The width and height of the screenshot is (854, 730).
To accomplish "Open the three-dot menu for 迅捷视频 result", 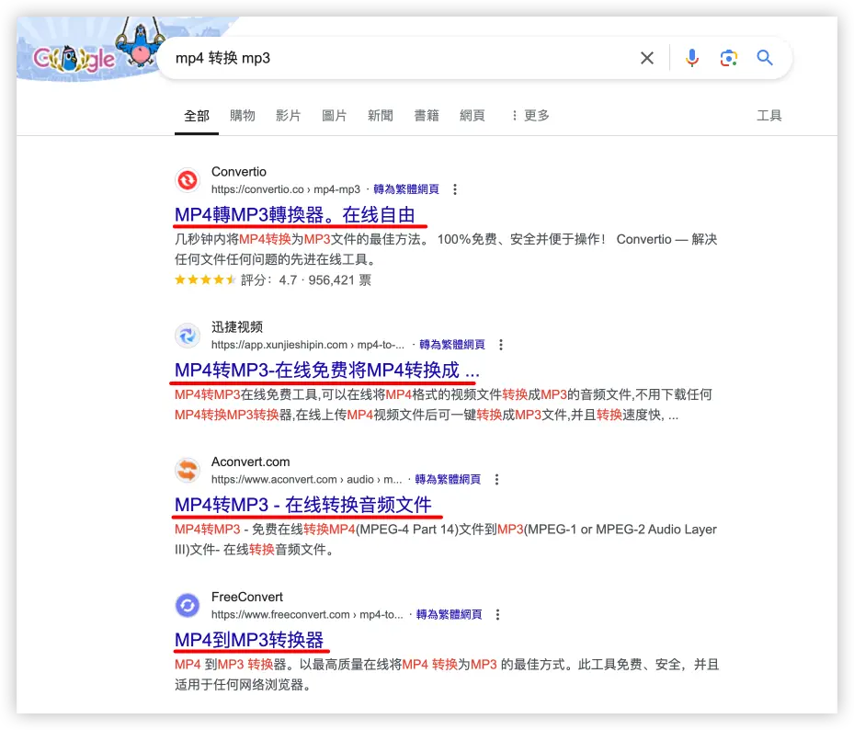I will tap(500, 345).
